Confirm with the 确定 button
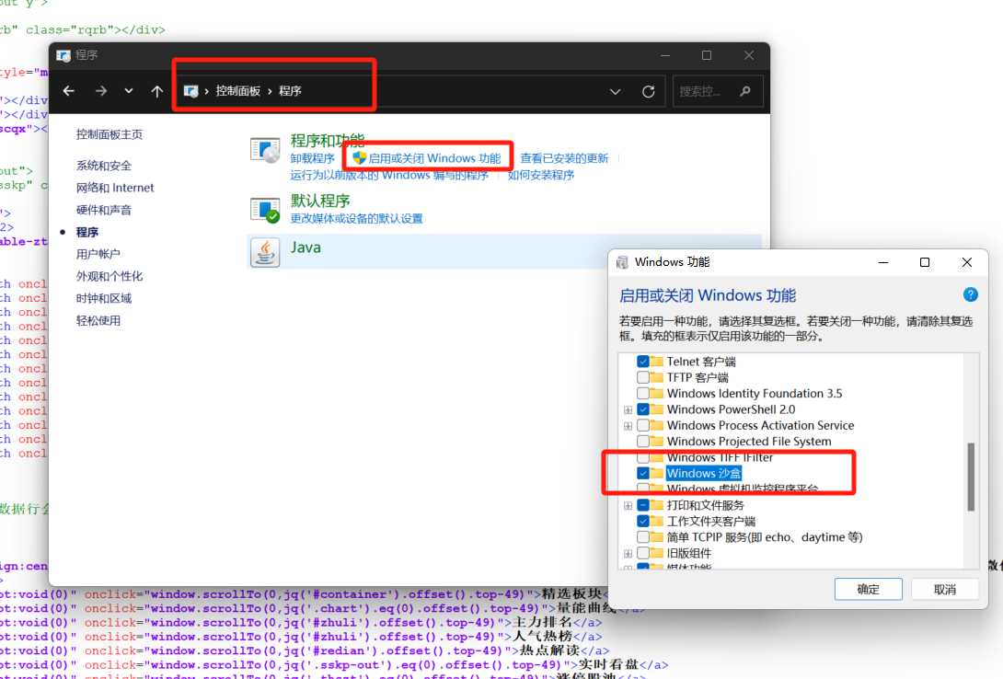Image resolution: width=1003 pixels, height=679 pixels. tap(868, 590)
